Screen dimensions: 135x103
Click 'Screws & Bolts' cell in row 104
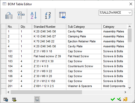point(114,66)
